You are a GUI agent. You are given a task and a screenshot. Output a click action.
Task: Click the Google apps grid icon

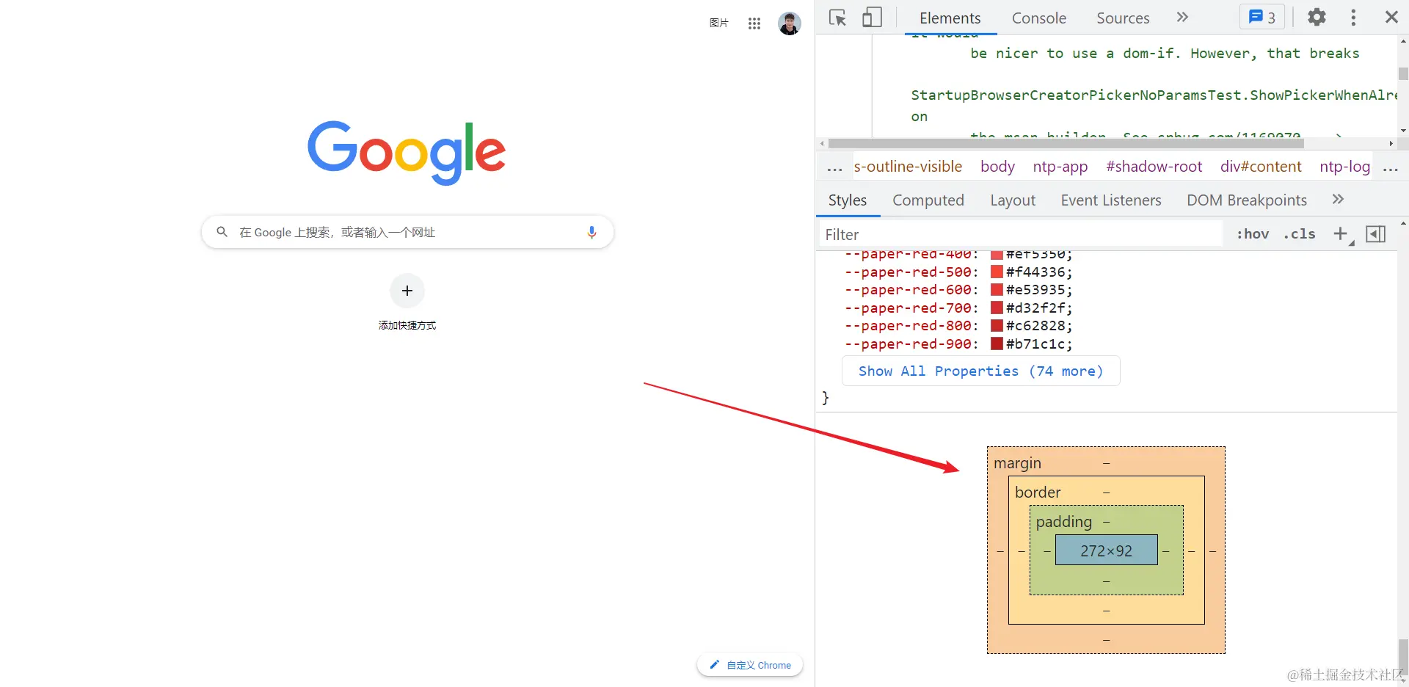coord(754,23)
